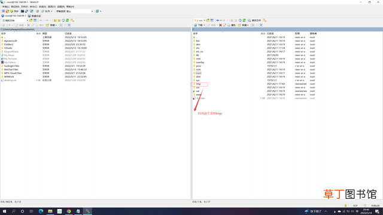Open the remote New (新建) dropdown
Viewport: 383px width, 215px height.
[x=244, y=25]
